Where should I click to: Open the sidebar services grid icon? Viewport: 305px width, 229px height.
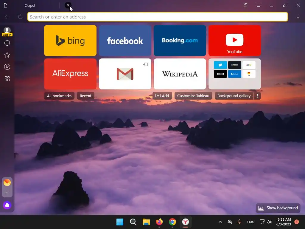point(7,79)
